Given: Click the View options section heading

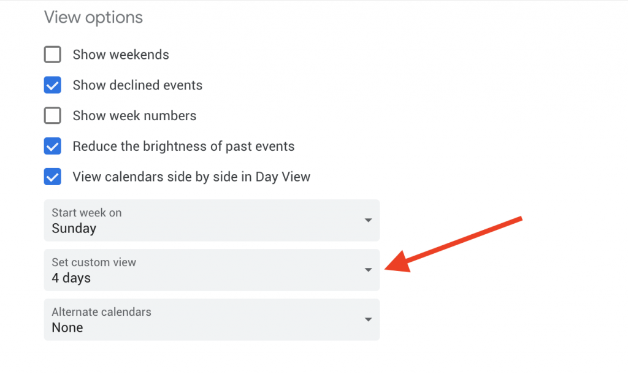Looking at the screenshot, I should point(93,17).
